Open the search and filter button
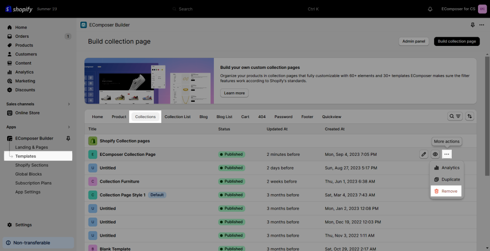Image resolution: width=490 pixels, height=251 pixels. 455,117
